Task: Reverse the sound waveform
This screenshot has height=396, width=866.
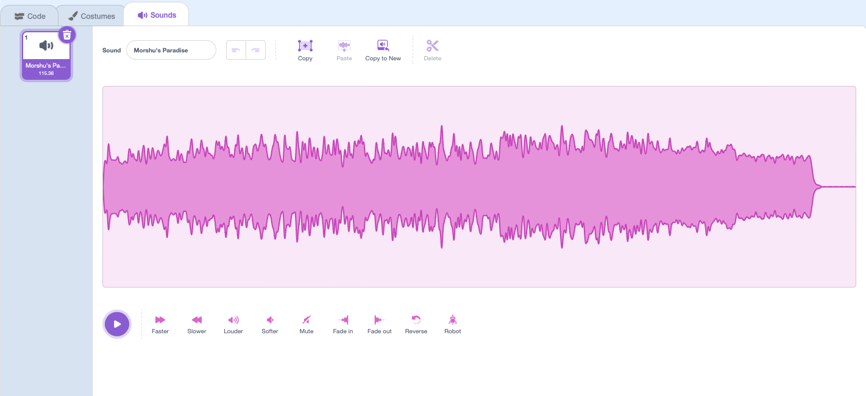Action: pos(416,320)
